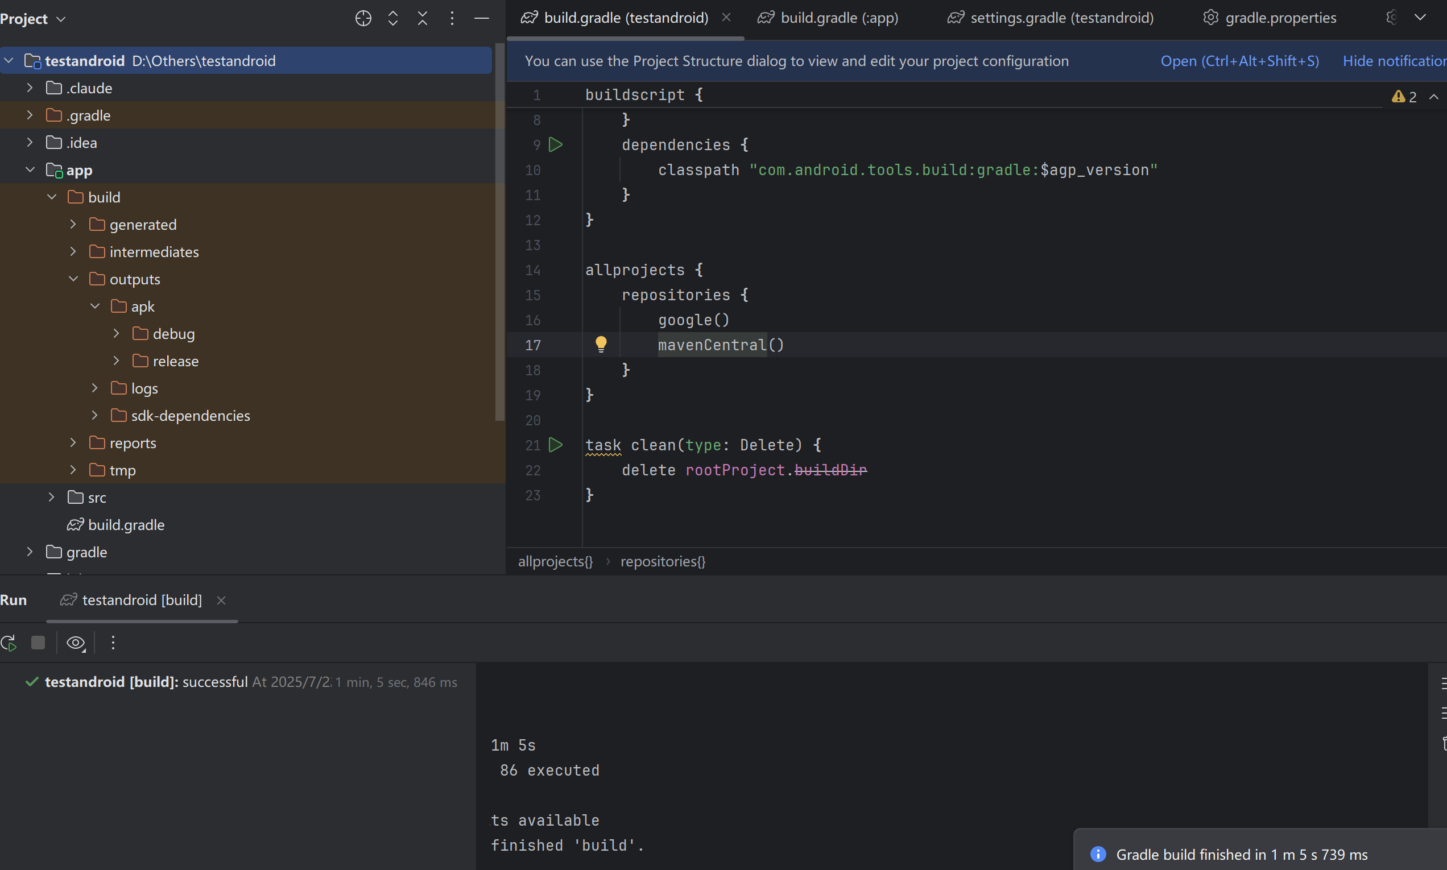Viewport: 1447px width, 870px height.
Task: Click the Select Opened File crosshair icon
Action: point(363,19)
